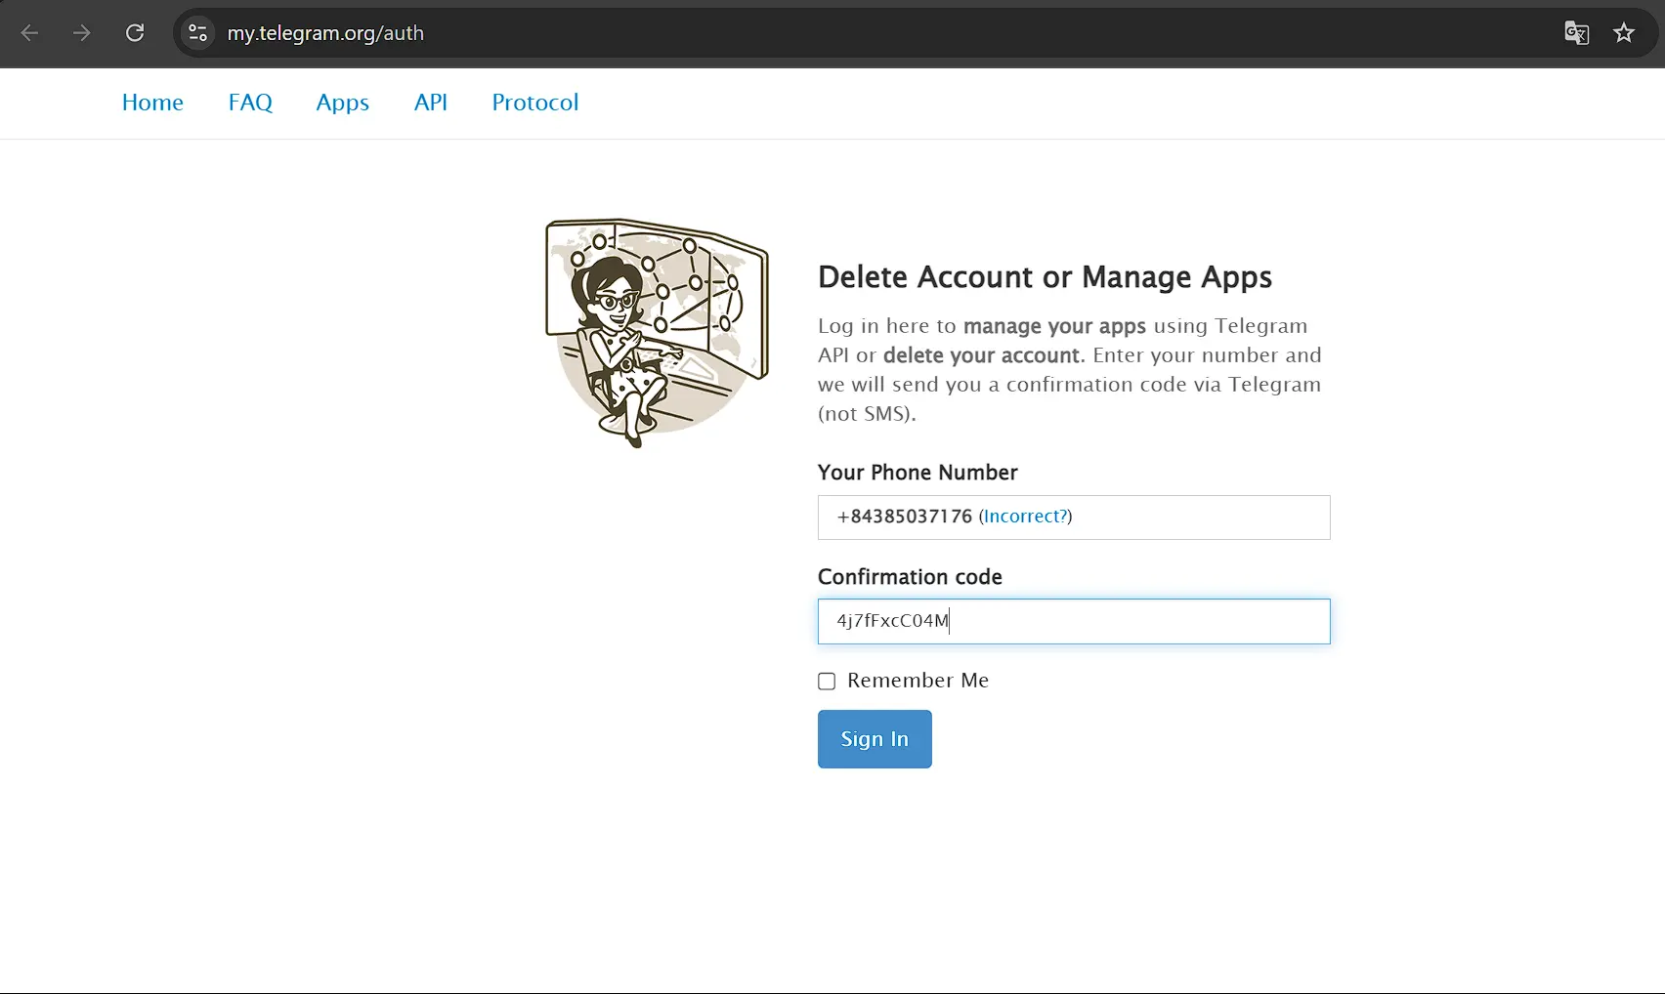Enable the Remember Me checkbox
1665x994 pixels.
click(827, 682)
